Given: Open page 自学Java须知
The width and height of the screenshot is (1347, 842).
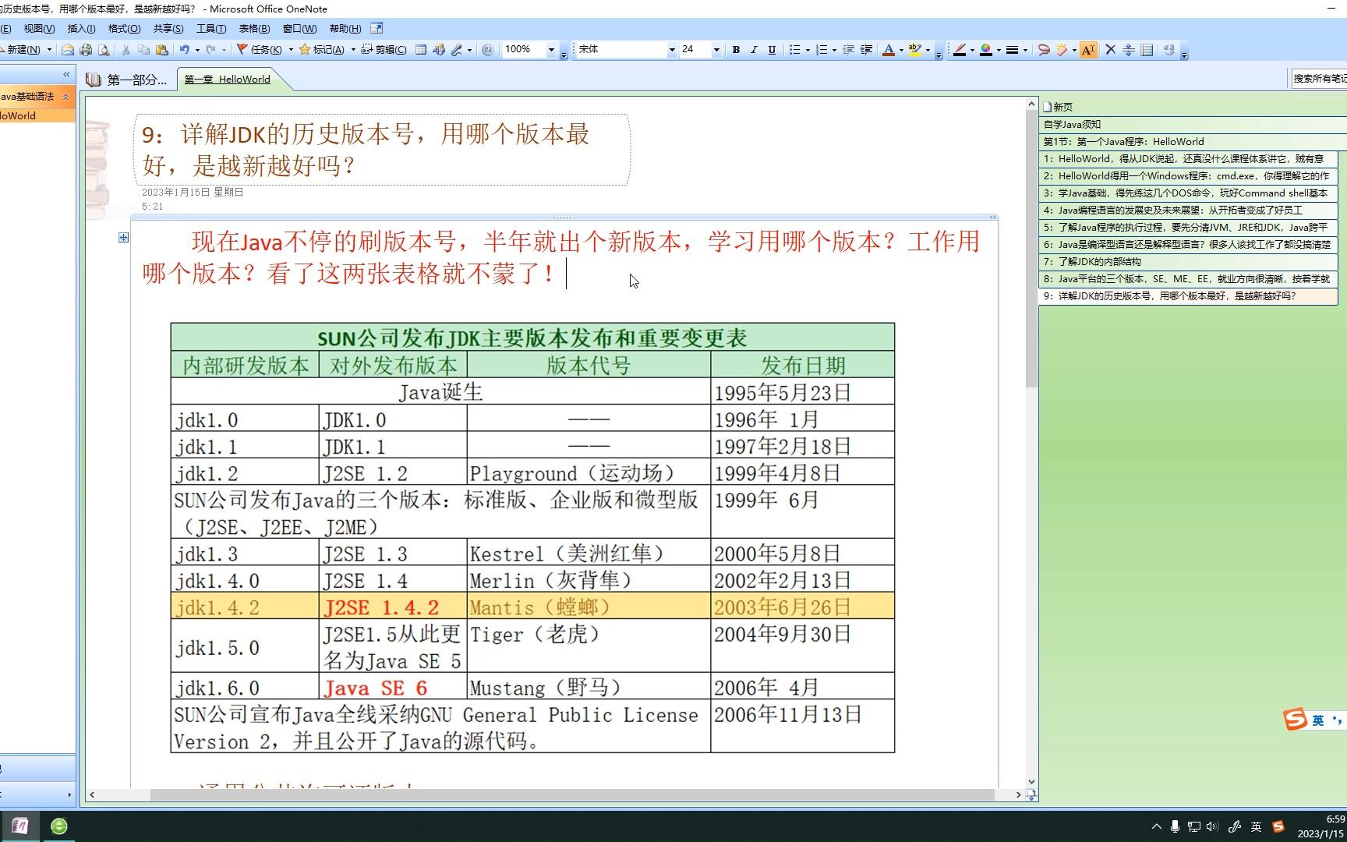Looking at the screenshot, I should click(1193, 125).
